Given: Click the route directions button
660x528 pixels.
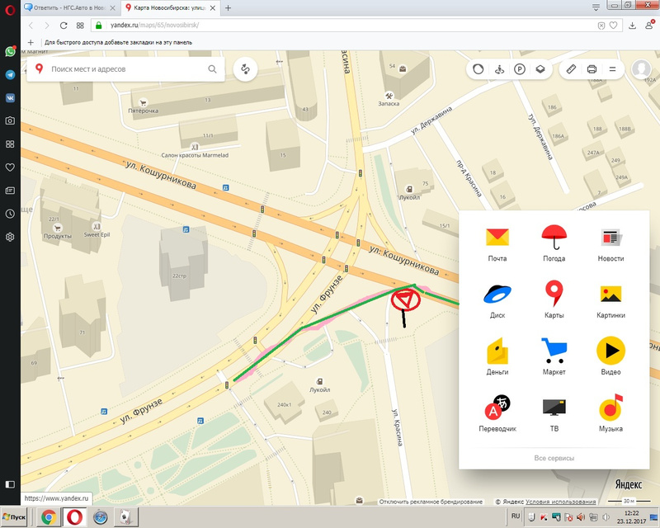Looking at the screenshot, I should click(x=245, y=70).
